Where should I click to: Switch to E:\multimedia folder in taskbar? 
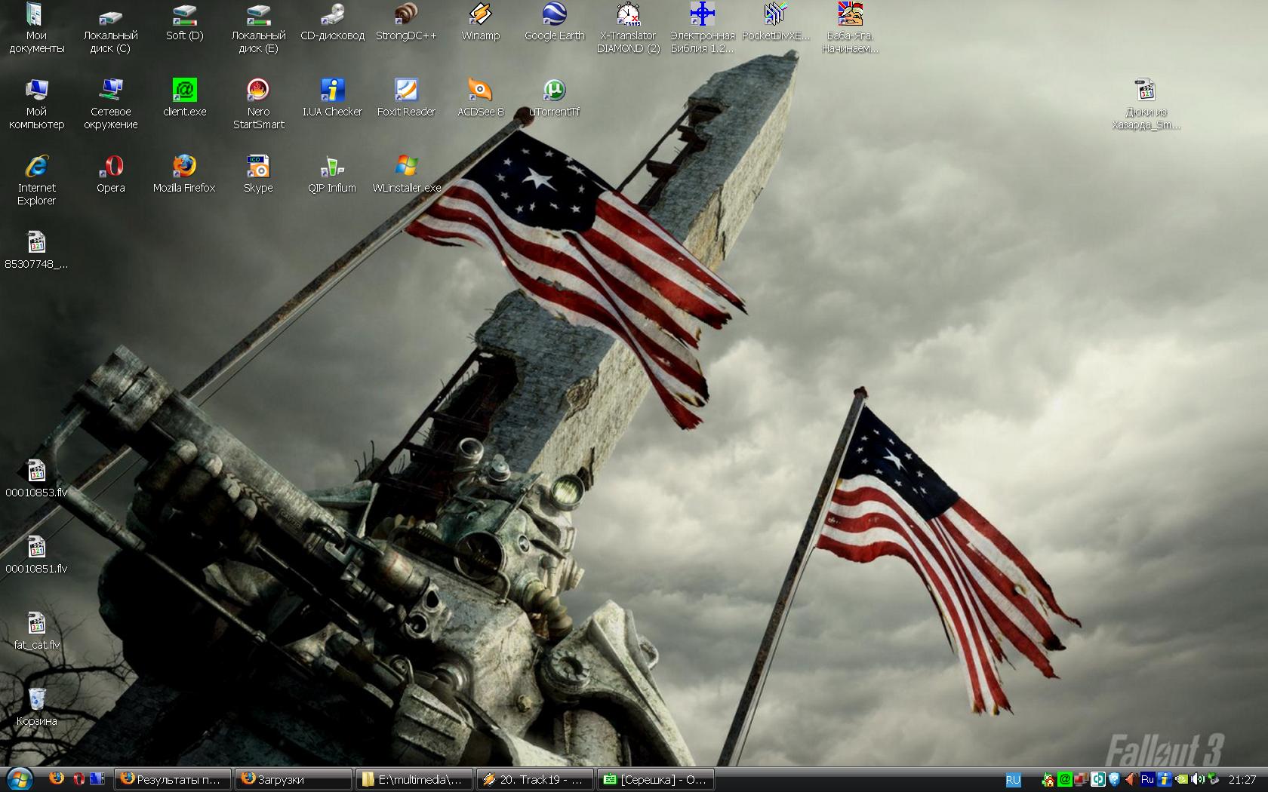[x=414, y=779]
